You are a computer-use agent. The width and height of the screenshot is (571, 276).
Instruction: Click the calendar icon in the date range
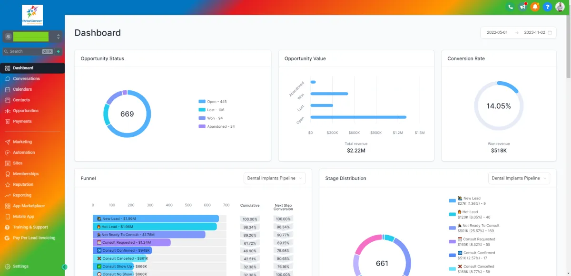click(x=550, y=33)
